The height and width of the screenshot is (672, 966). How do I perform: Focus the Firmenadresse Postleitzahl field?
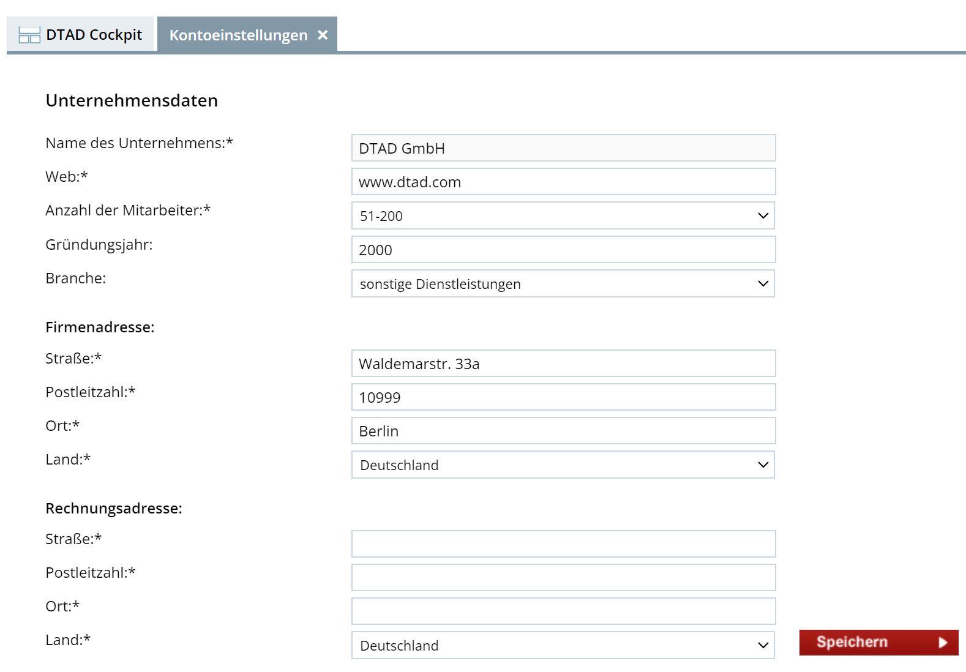(563, 397)
